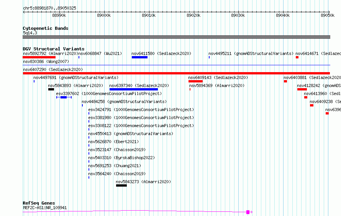Viewport: 341px width, 216px height.
Task: Click the red square under nsv6409238
Action: click(x=311, y=105)
